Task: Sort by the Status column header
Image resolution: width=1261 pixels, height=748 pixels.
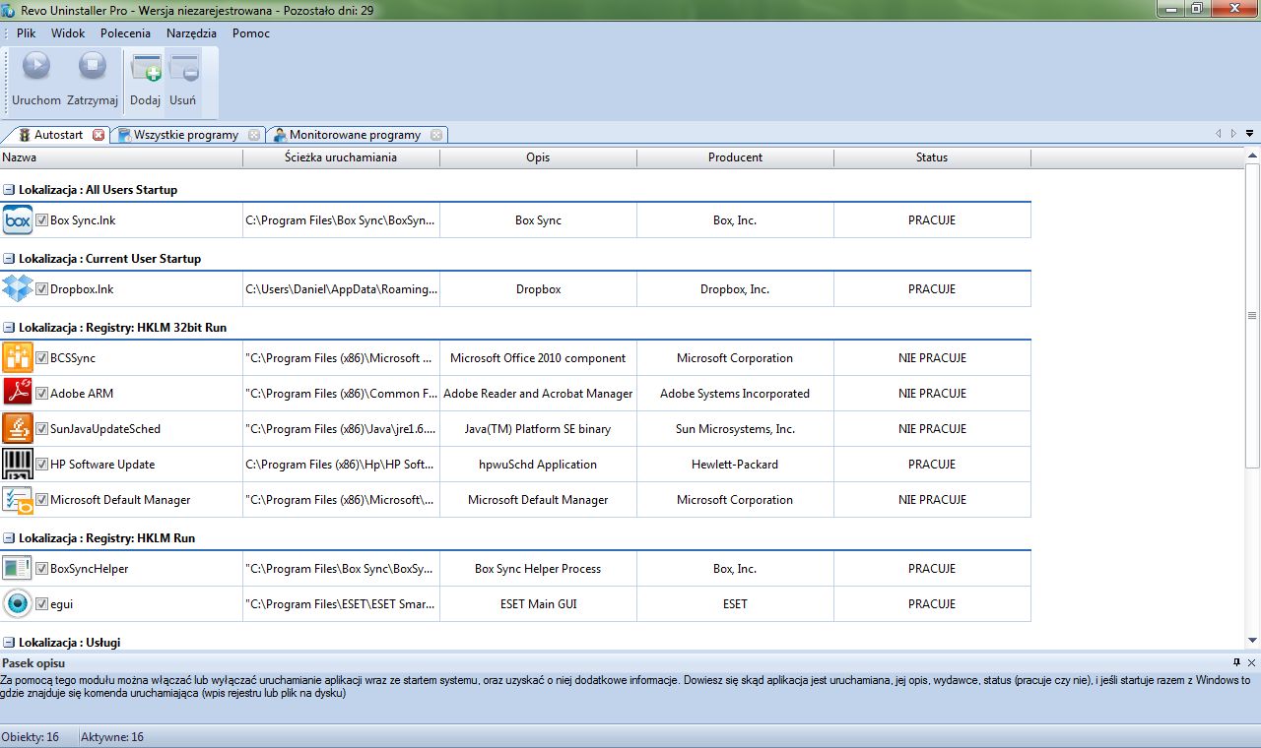Action: coord(932,157)
